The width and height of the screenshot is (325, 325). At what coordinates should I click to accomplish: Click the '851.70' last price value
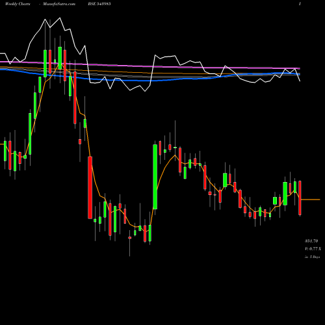(x=311, y=241)
